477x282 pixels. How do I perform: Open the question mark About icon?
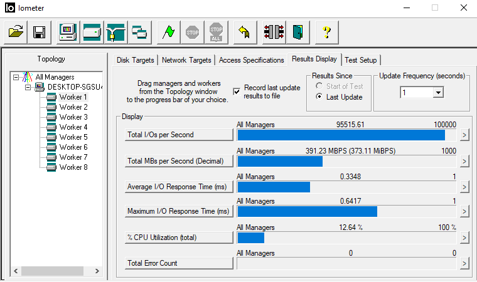click(326, 31)
